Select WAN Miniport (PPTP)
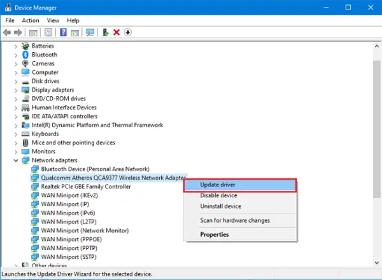 tap(69, 248)
